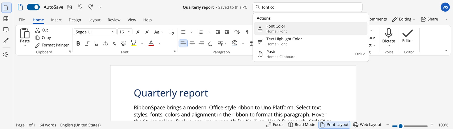This screenshot has width=453, height=129.
Task: Click the line spacing sliders icon
Action: [x=220, y=43]
